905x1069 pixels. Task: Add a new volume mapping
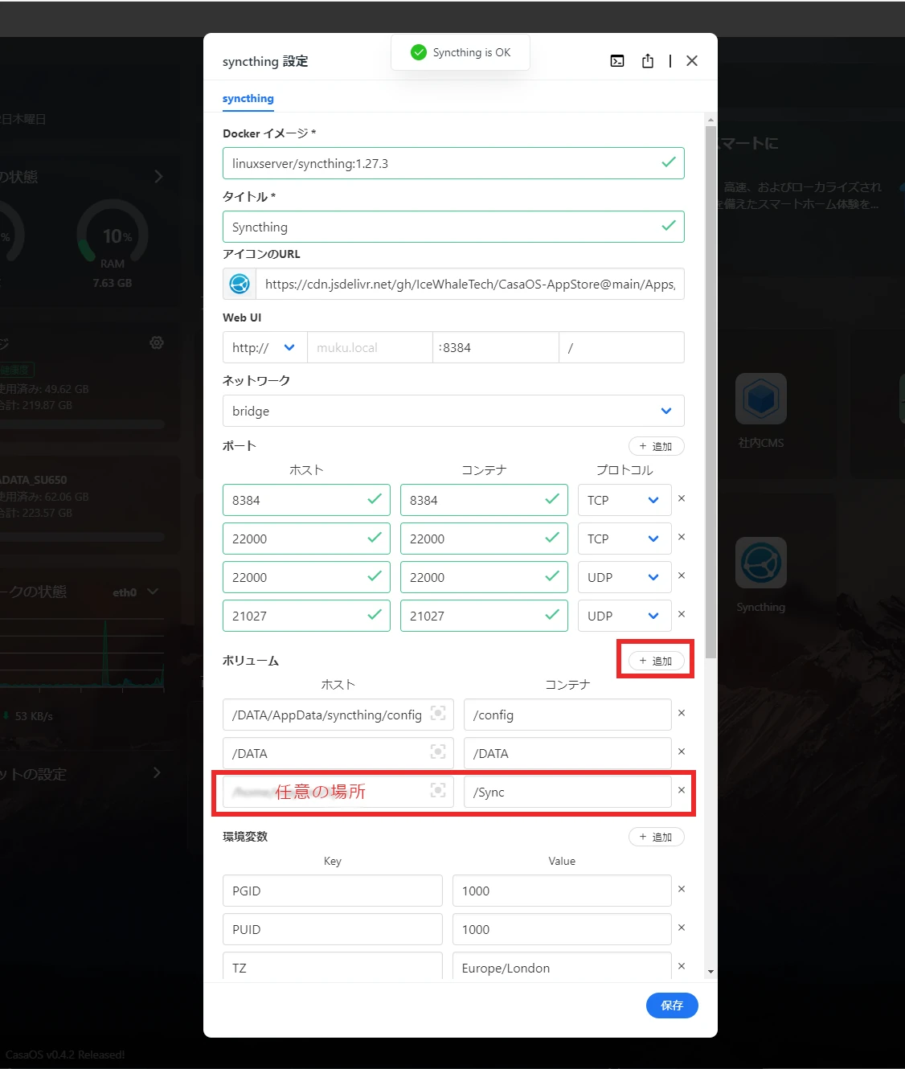[656, 661]
